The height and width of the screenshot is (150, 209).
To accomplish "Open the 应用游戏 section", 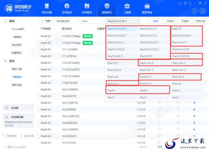I will click(67, 8).
